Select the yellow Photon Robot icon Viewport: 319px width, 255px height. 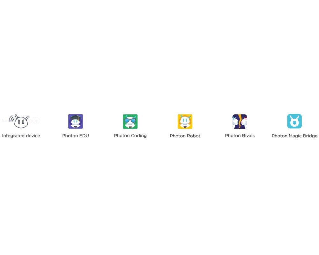click(185, 121)
